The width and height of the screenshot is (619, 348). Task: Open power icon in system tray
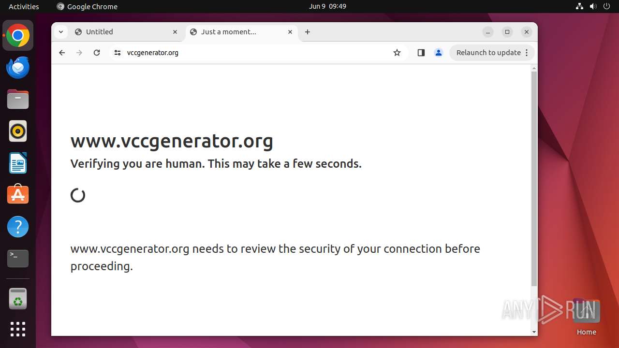click(606, 6)
